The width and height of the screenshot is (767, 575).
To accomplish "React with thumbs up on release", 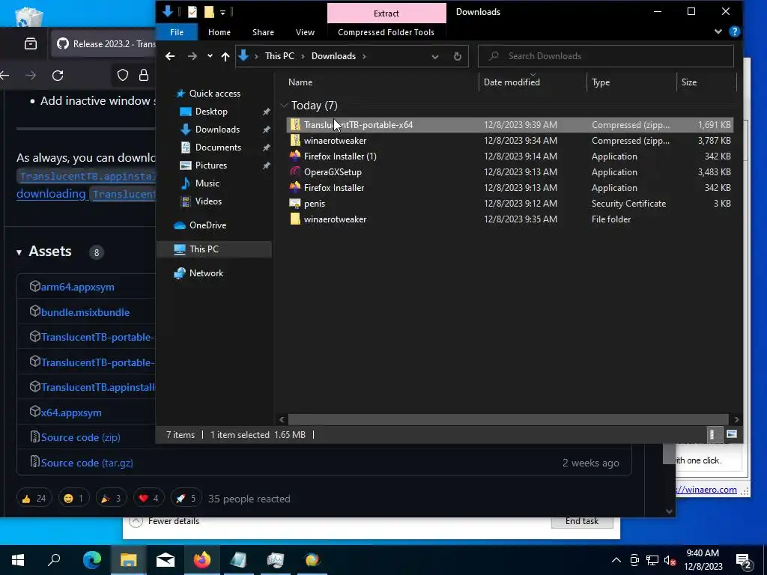I will pos(34,498).
